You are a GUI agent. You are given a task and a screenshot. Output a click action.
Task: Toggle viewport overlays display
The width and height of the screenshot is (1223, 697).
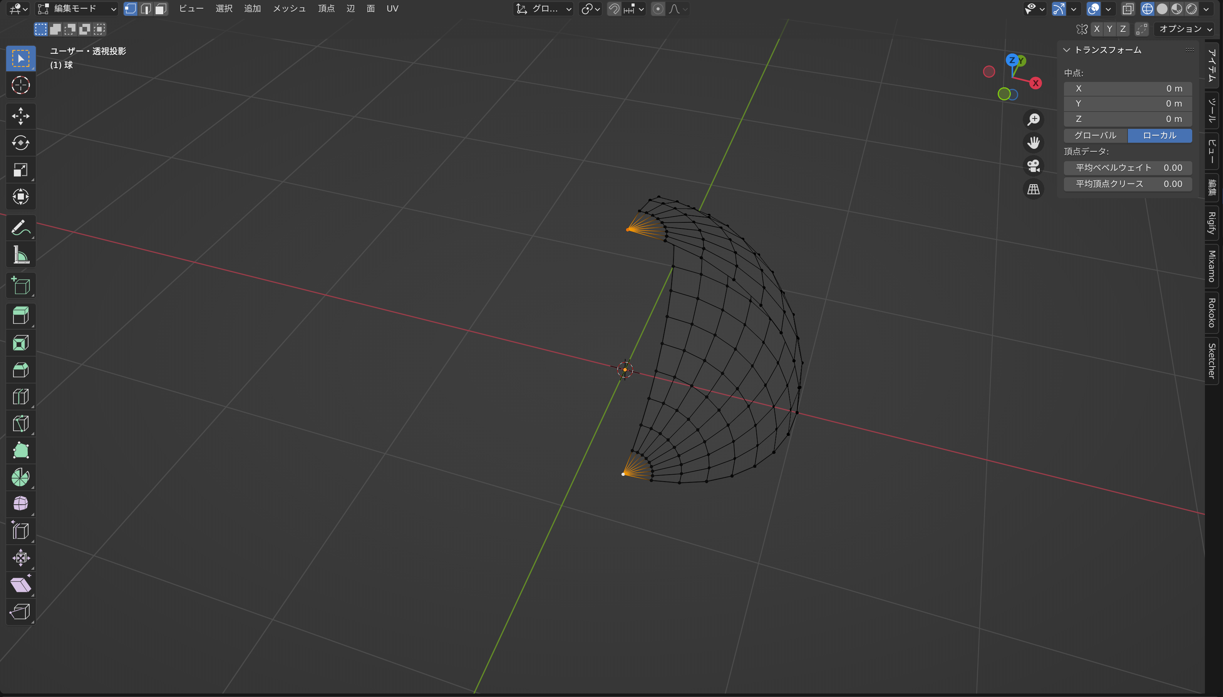(x=1093, y=8)
